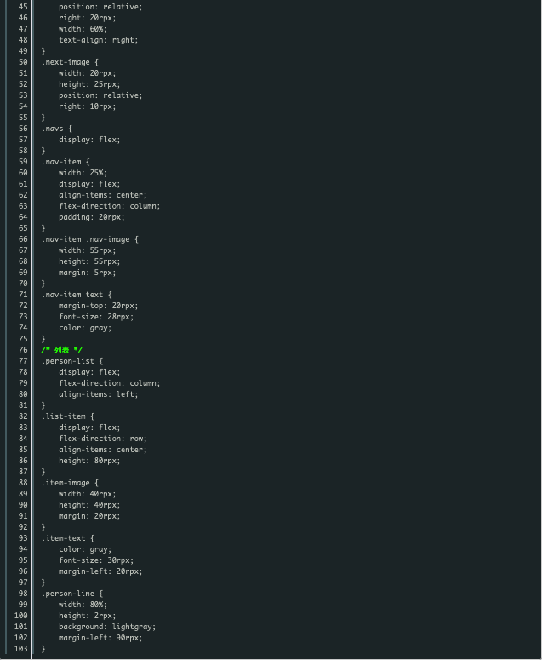Click line number 76 in the gutter
Image resolution: width=542 pixels, height=660 pixels.
click(23, 350)
